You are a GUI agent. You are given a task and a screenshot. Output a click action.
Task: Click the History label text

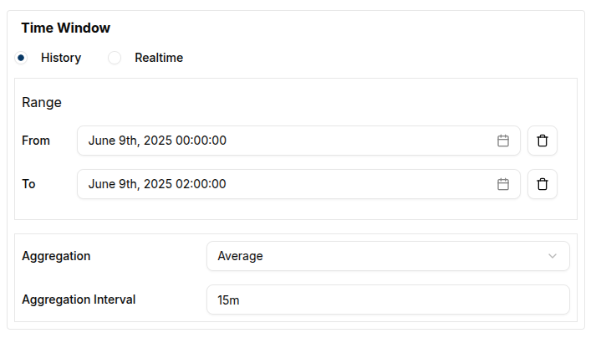[61, 58]
